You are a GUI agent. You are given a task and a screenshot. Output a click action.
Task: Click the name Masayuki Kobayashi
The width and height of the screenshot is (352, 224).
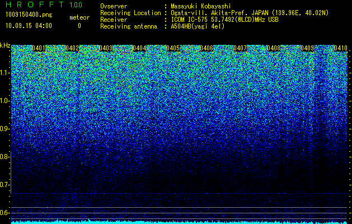[201, 6]
